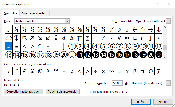Choose the square root symbol in grid
The height and width of the screenshot is (107, 175).
[x=119, y=38]
